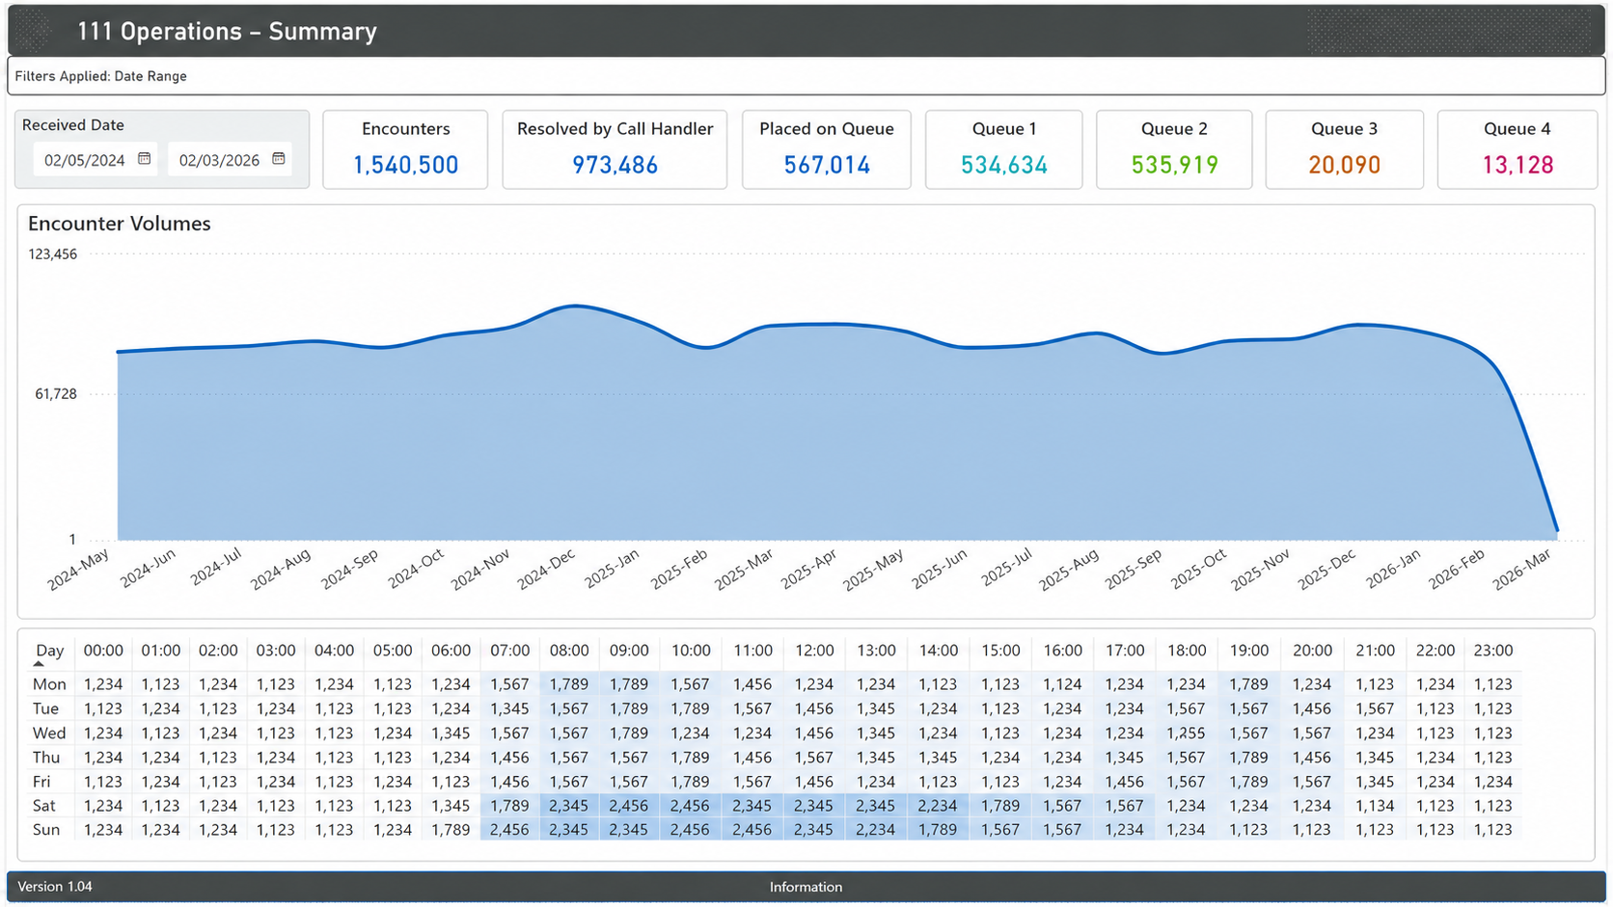The height and width of the screenshot is (907, 1613).
Task: Click the 61,728 y-axis label
Action: [x=56, y=394]
